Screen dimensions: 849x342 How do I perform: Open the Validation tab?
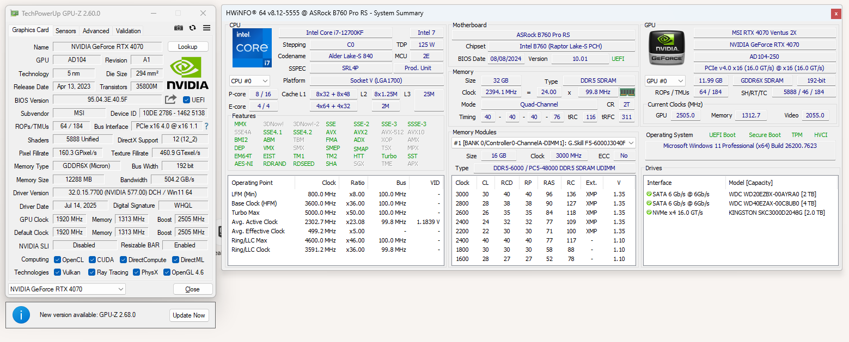(x=129, y=31)
